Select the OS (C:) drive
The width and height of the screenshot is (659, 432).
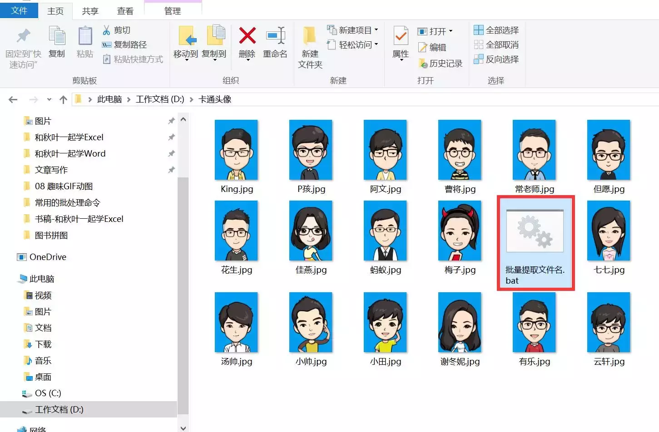tap(42, 393)
